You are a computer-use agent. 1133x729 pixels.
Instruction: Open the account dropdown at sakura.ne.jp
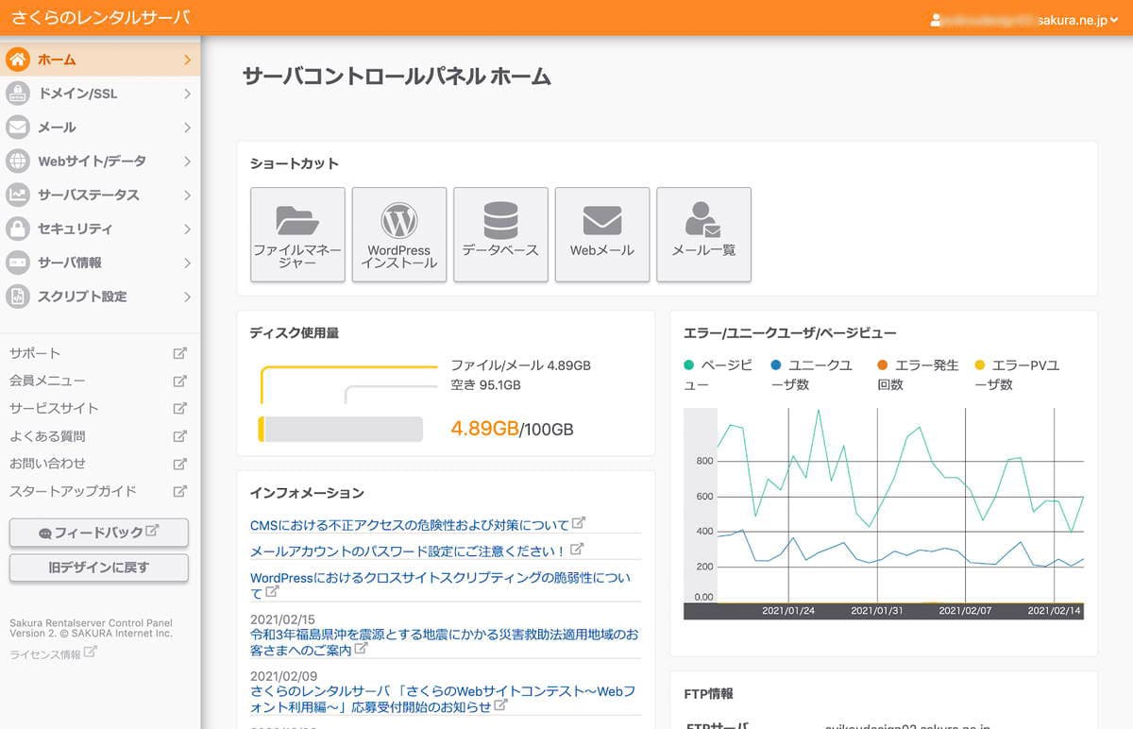pyautogui.click(x=1026, y=19)
